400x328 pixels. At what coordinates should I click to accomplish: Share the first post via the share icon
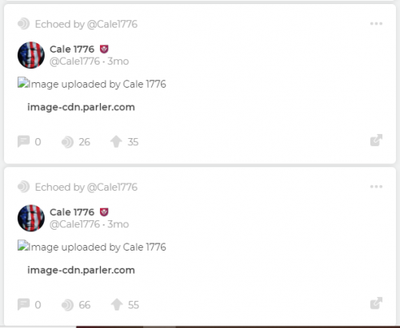click(x=376, y=140)
